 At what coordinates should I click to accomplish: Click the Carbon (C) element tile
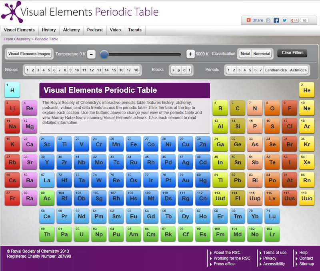(238, 108)
